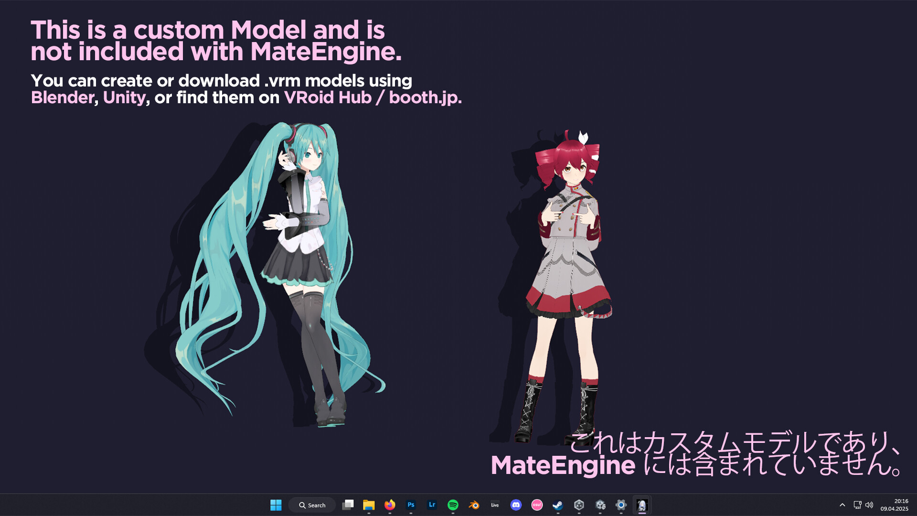This screenshot has height=516, width=917.
Task: Open Photoshop from the taskbar
Action: tap(410, 505)
